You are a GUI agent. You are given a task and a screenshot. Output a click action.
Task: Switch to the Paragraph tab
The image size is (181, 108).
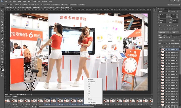point(167,9)
